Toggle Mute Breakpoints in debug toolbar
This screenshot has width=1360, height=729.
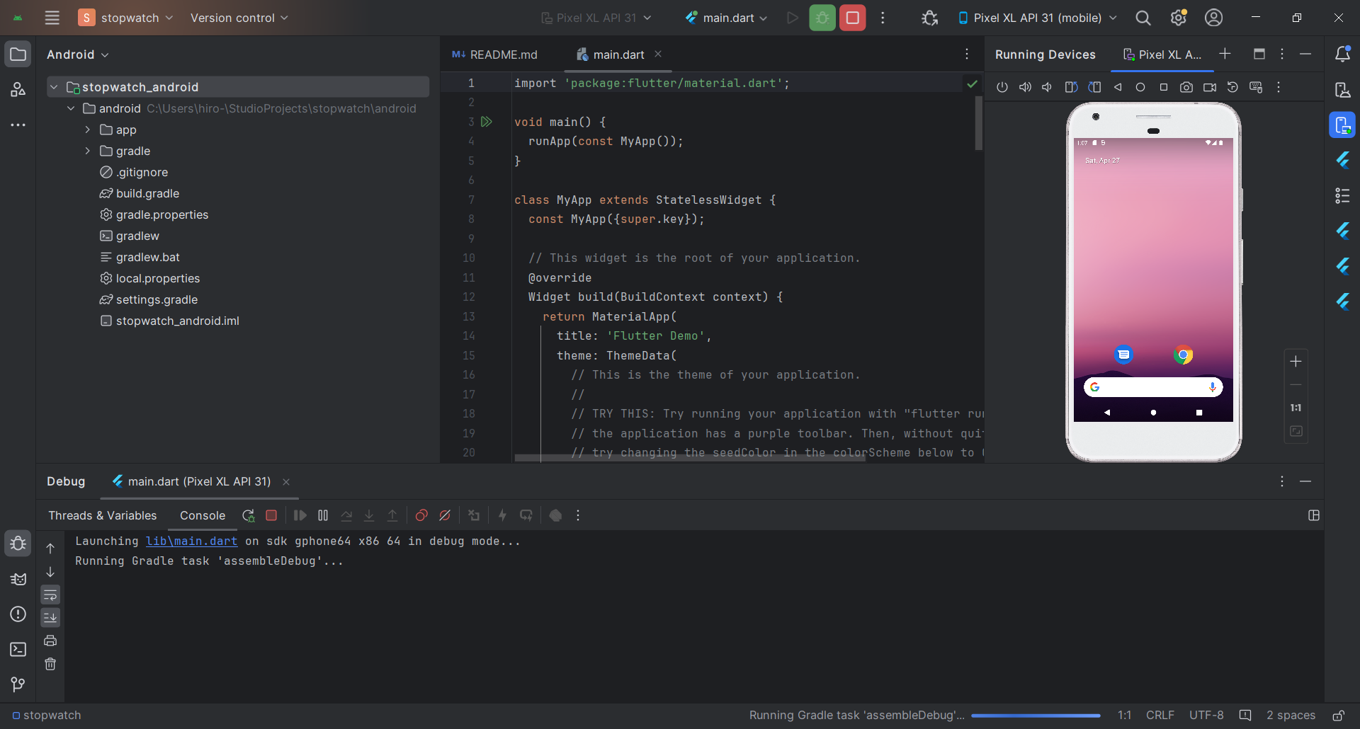445,515
